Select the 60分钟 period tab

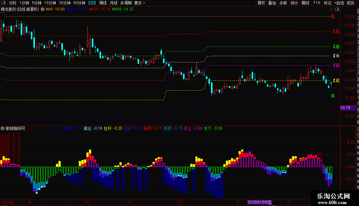coord(79,3)
